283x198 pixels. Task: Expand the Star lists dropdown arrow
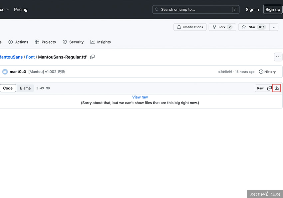point(274,27)
